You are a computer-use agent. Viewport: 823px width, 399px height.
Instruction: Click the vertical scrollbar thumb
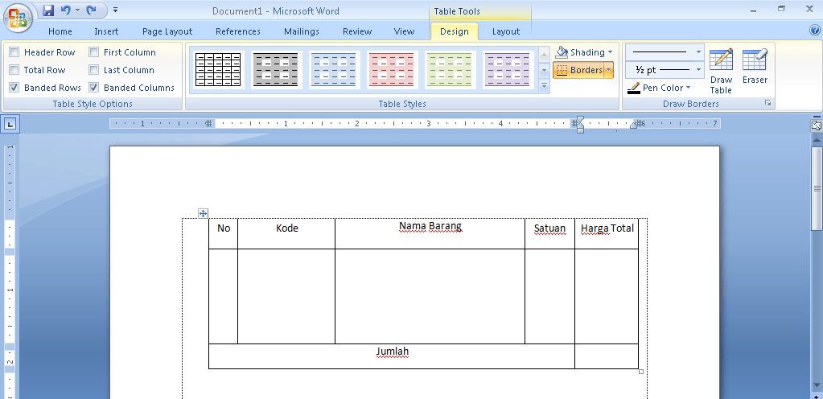[x=817, y=187]
